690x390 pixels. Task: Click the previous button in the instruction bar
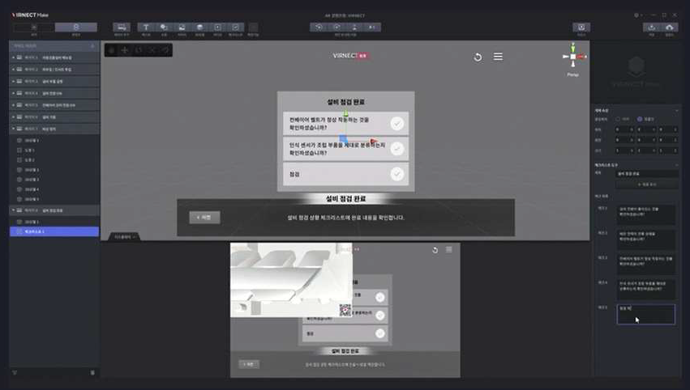click(x=204, y=218)
